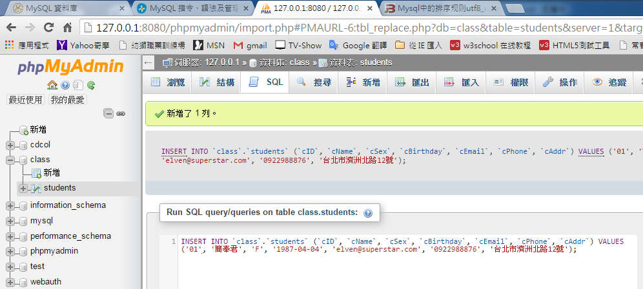Expand the phpmyadmin database node

coord(10,252)
